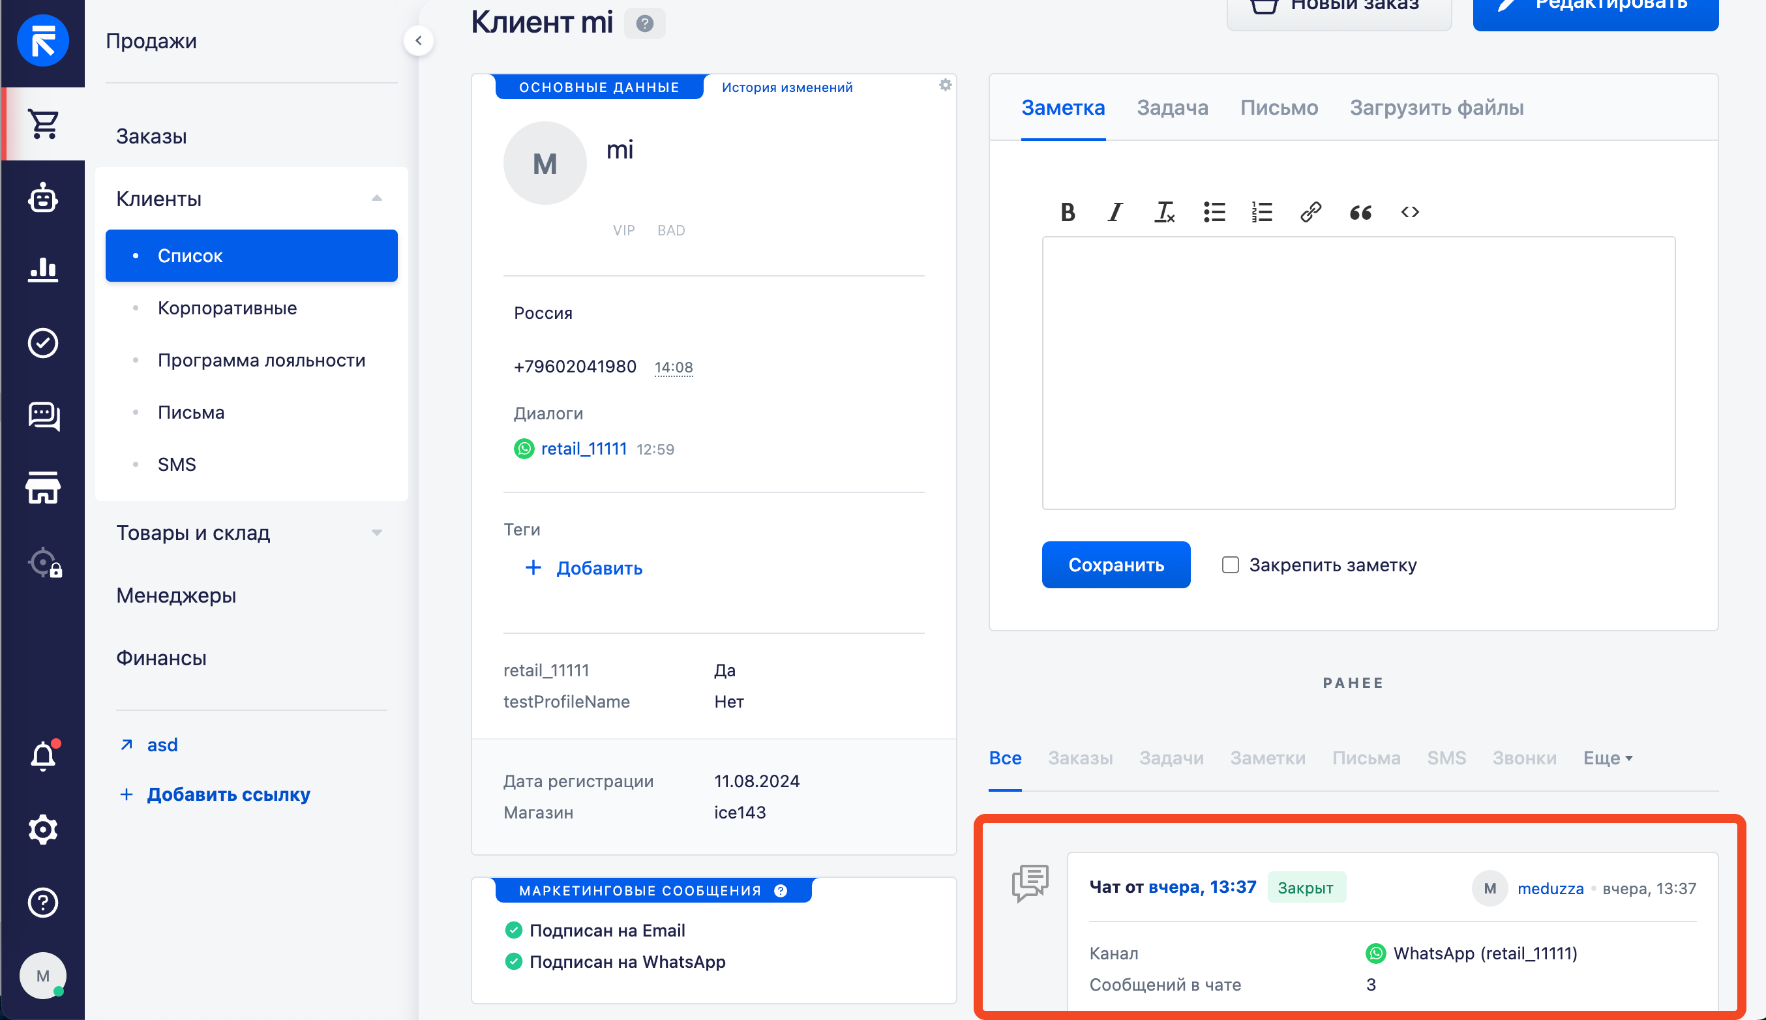The height and width of the screenshot is (1020, 1766).
Task: Check the Закрепить заметку checkbox
Action: (1230, 565)
